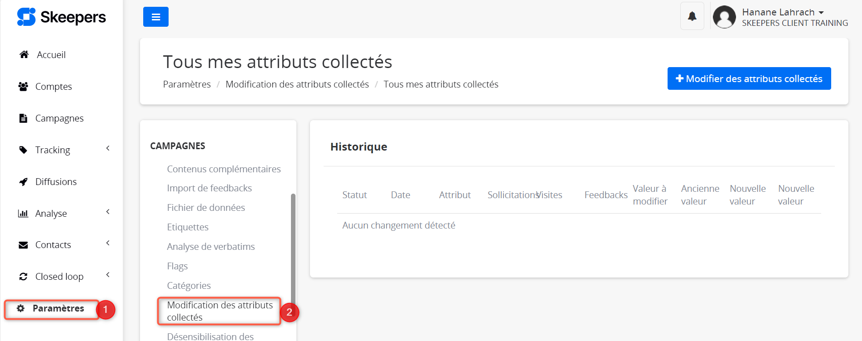Open Modification des attributs collectés menu link
Image resolution: width=862 pixels, height=341 pixels.
point(220,311)
